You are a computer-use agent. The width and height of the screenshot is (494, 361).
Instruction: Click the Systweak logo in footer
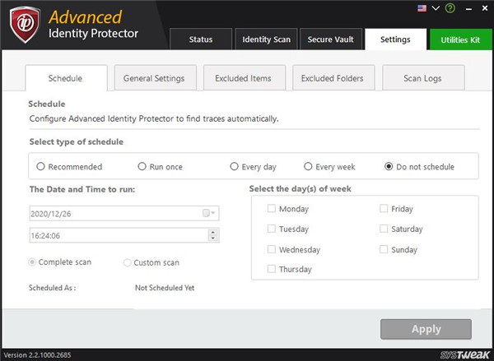[465, 355]
